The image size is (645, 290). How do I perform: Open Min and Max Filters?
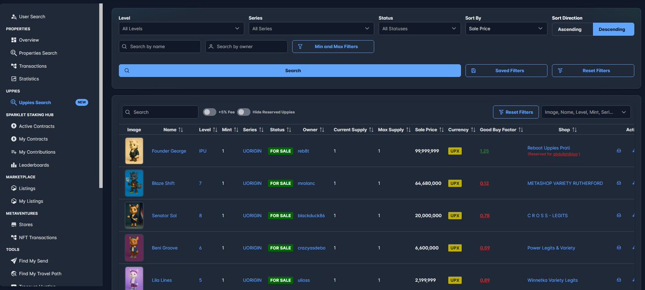click(x=333, y=47)
